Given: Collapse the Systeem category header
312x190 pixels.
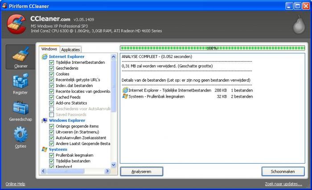Looking at the screenshot, I should point(58,149).
